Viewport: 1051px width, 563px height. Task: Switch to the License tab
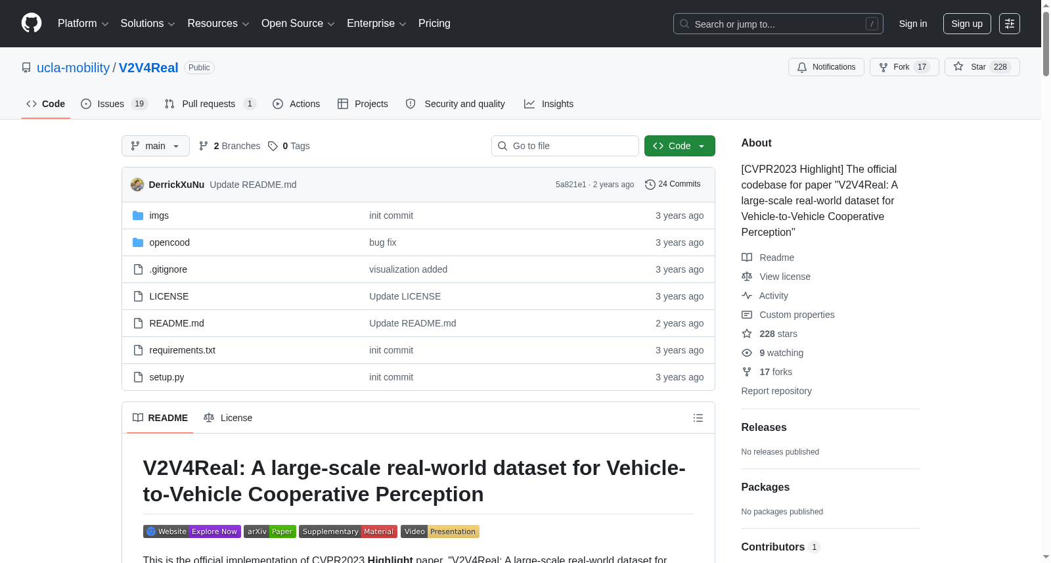pyautogui.click(x=228, y=418)
